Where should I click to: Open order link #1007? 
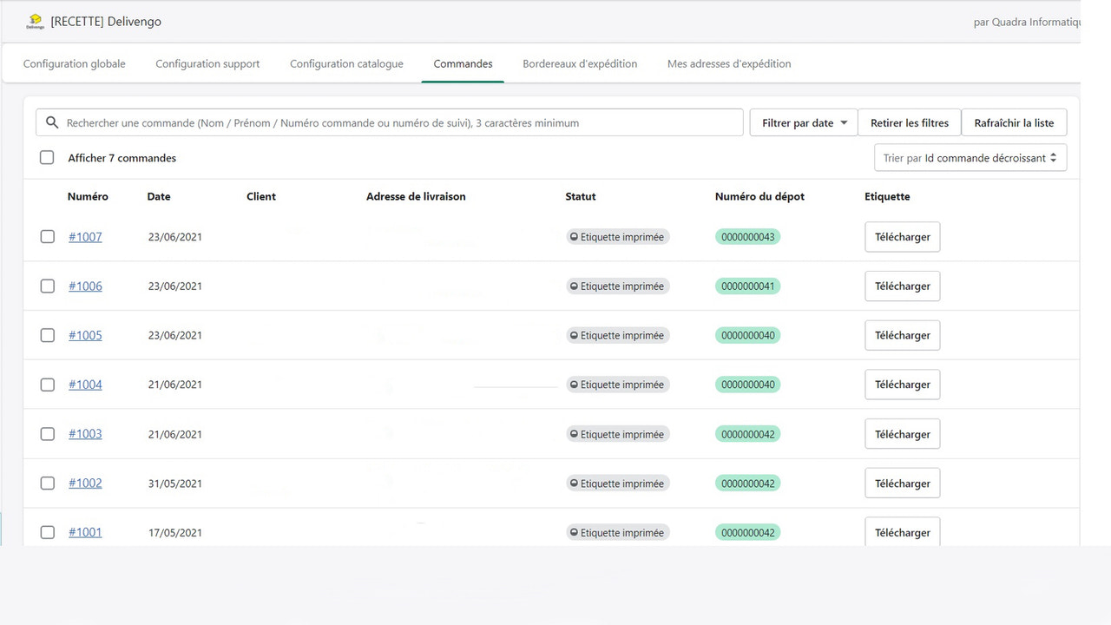[85, 237]
